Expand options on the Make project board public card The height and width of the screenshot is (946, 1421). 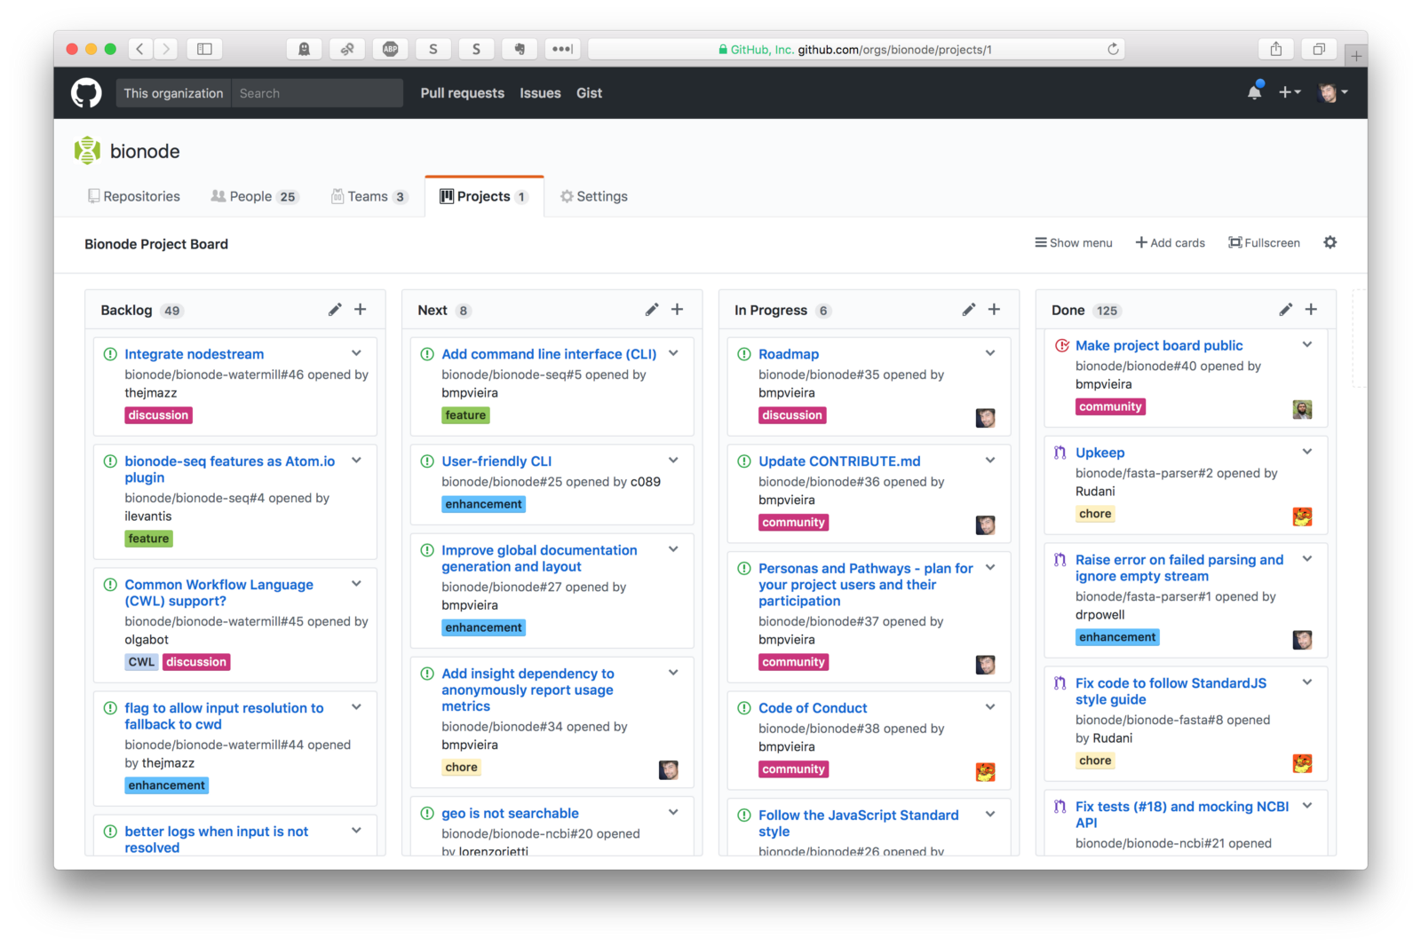point(1306,344)
